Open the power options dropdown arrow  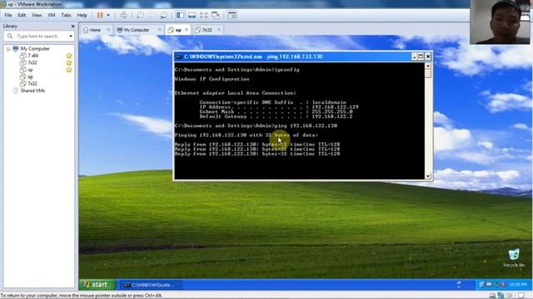point(108,15)
